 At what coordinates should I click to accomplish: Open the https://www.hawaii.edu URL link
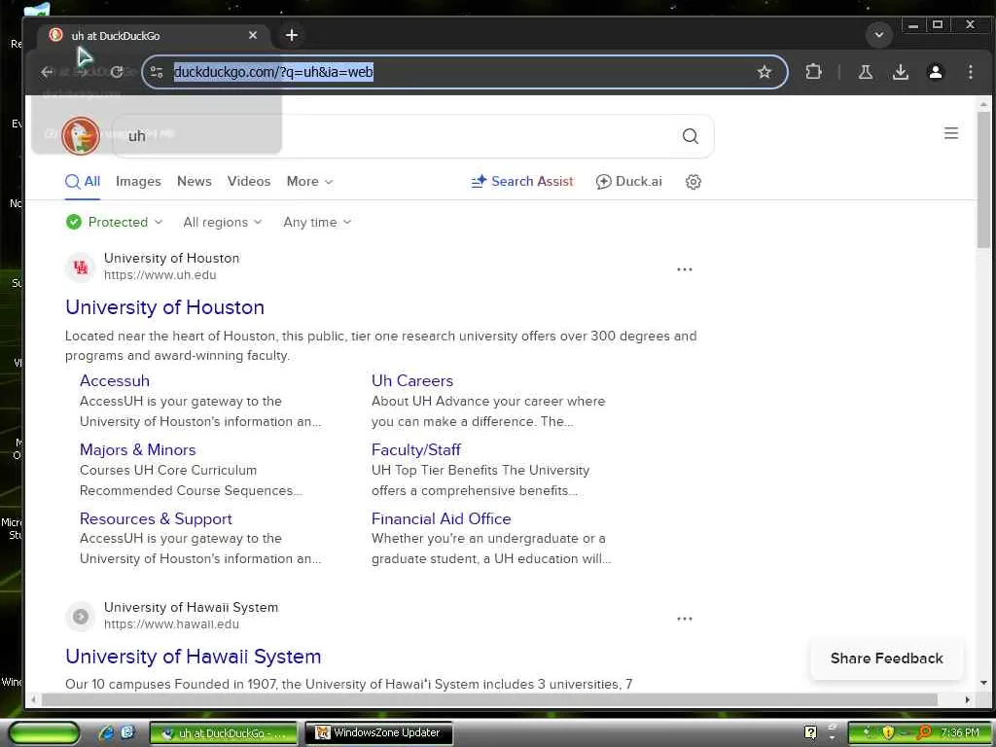(x=171, y=624)
